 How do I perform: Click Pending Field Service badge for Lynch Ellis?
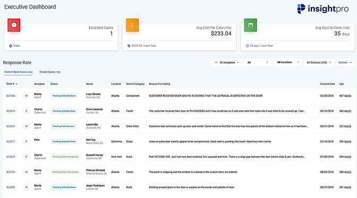point(63,126)
